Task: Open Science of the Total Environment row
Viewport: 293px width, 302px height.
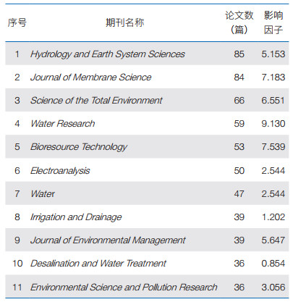Action: [147, 101]
